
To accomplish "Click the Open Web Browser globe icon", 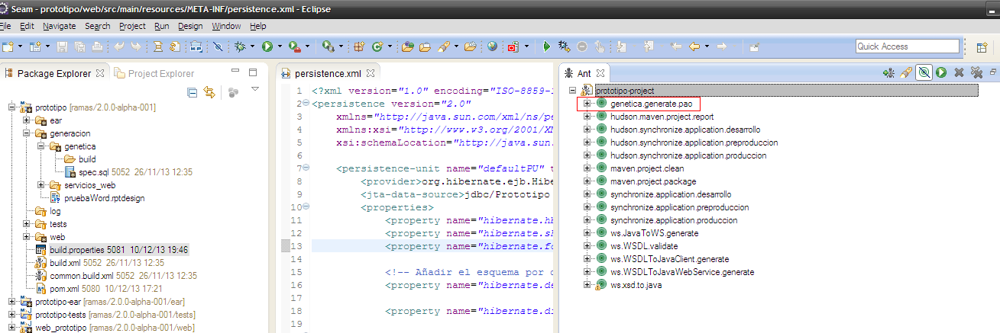I will point(492,46).
